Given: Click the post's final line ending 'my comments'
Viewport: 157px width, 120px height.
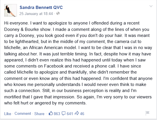Looking at the screenshot, I should [x=45, y=103].
